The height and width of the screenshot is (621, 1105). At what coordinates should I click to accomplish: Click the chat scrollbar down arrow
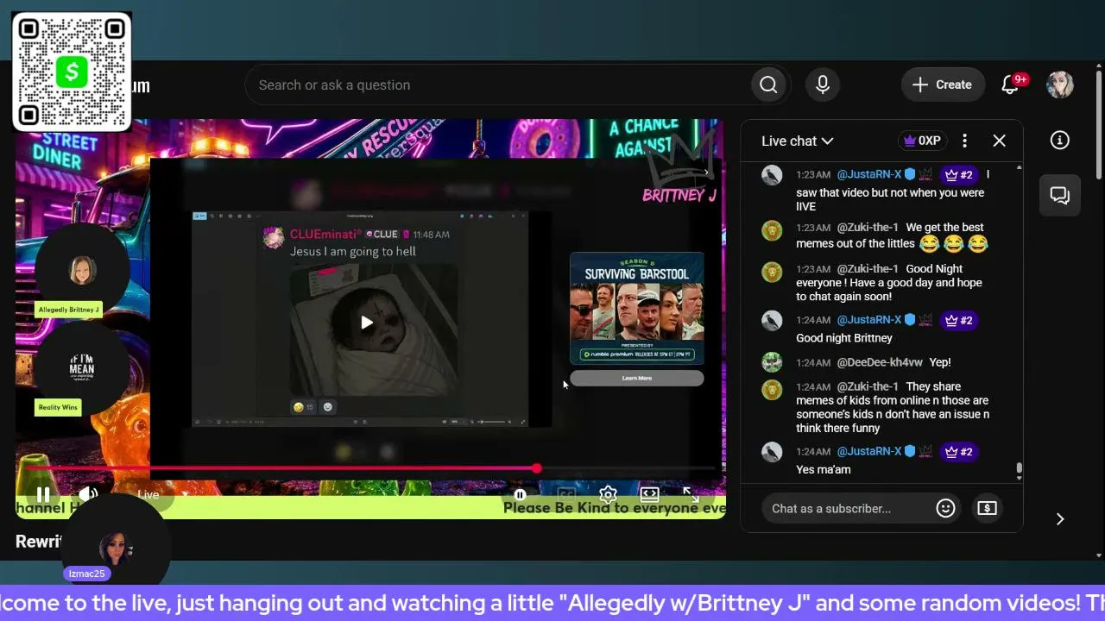click(x=1020, y=477)
